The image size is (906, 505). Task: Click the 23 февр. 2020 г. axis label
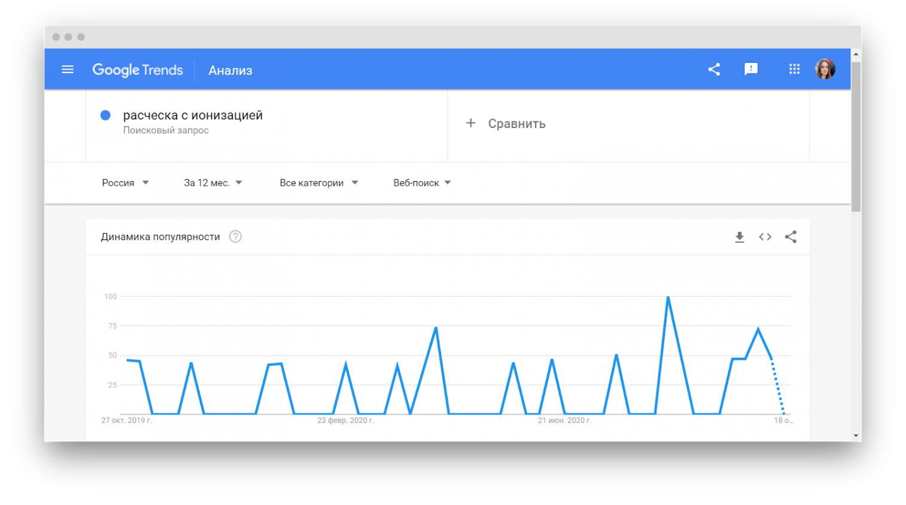tap(345, 421)
